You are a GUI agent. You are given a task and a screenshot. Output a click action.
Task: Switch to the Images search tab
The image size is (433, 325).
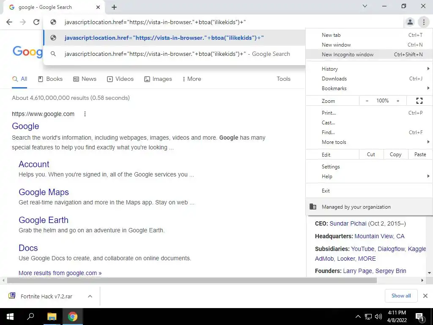coord(158,79)
